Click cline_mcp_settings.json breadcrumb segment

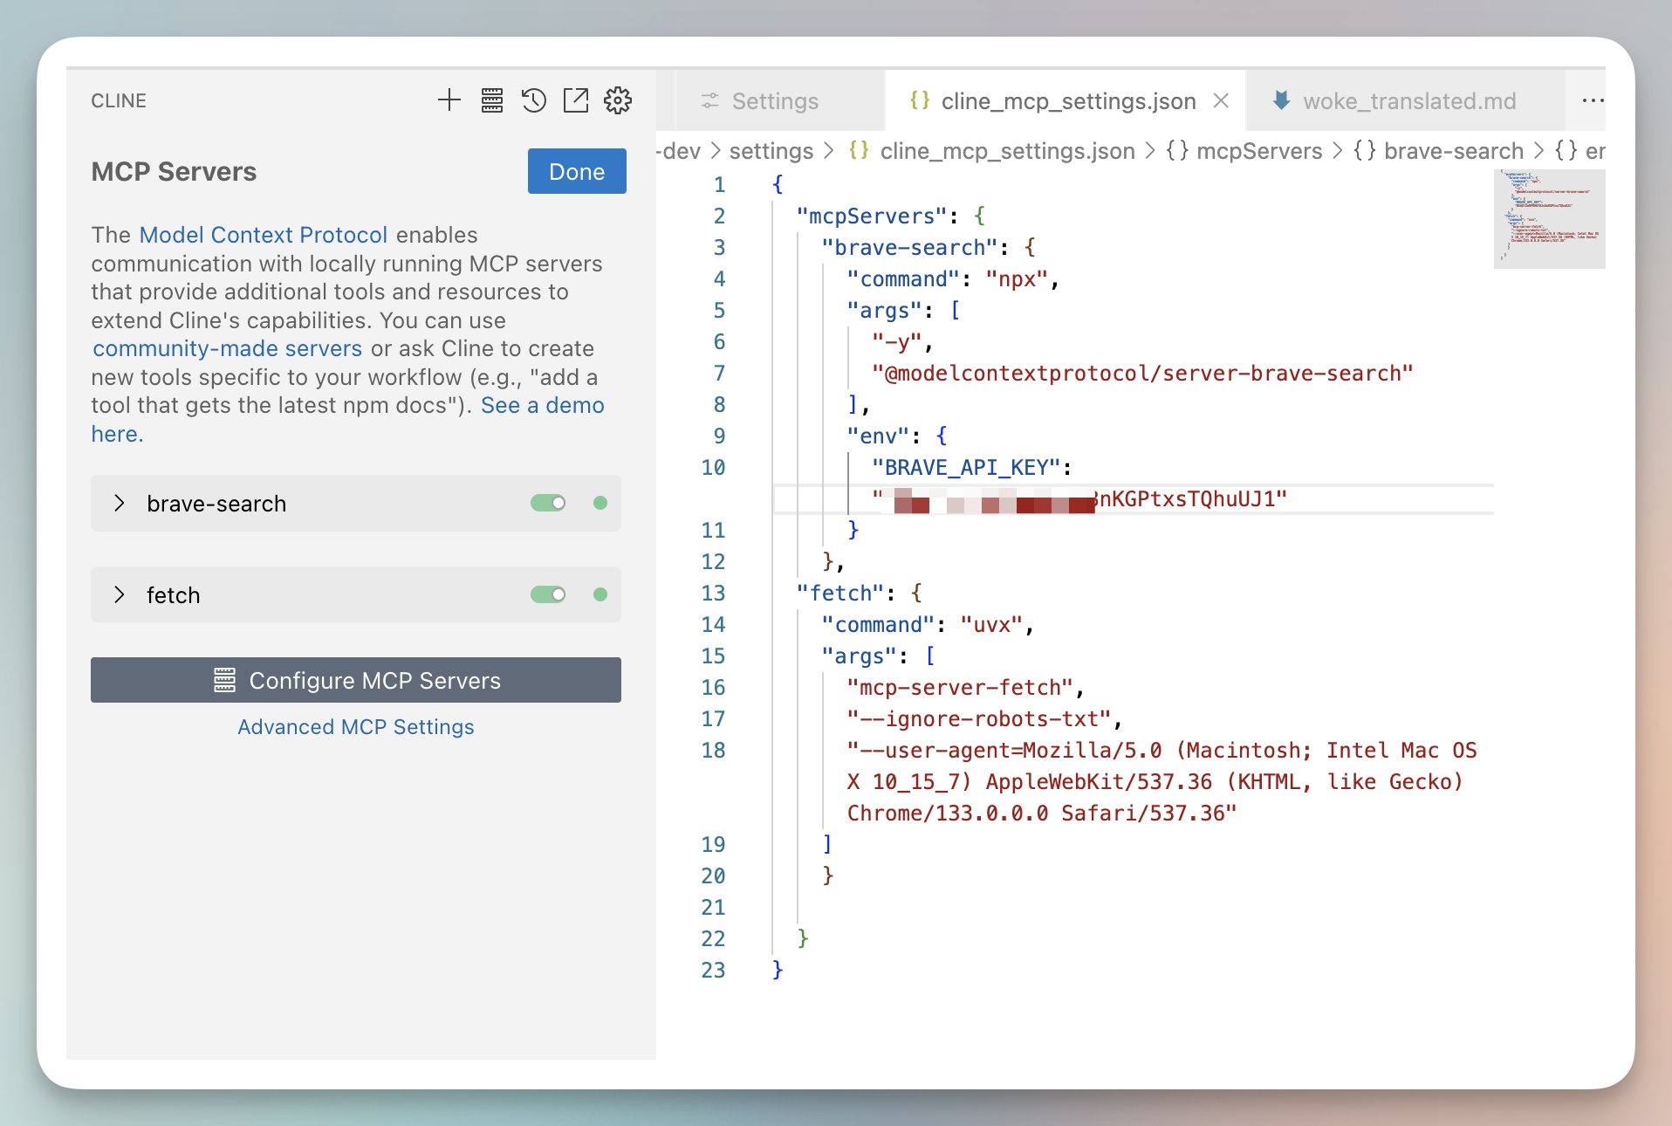pos(1007,151)
